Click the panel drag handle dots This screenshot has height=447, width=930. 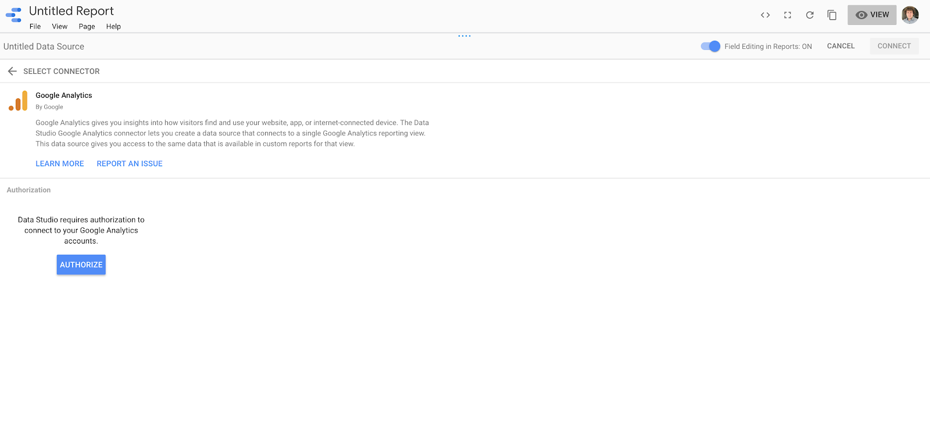click(464, 36)
